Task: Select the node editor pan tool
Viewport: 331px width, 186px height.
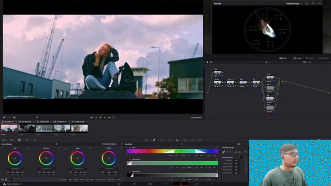Action: [211, 62]
